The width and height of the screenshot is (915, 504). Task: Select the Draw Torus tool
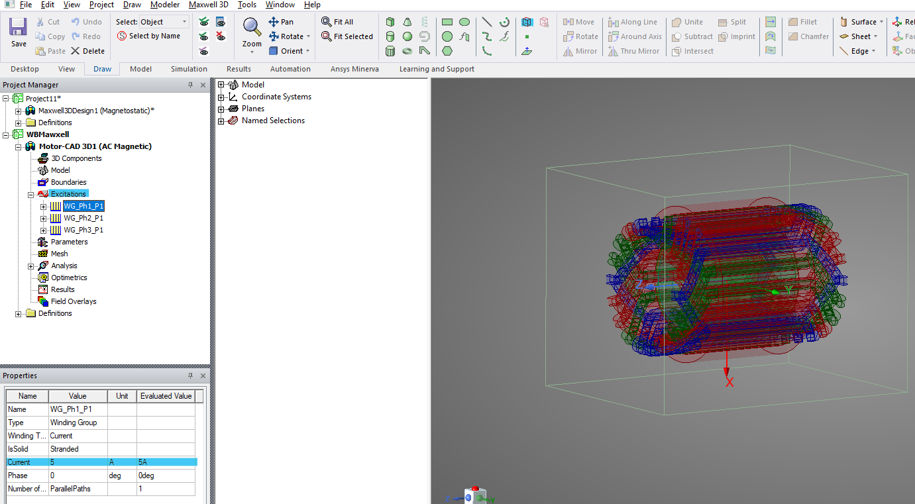point(407,51)
